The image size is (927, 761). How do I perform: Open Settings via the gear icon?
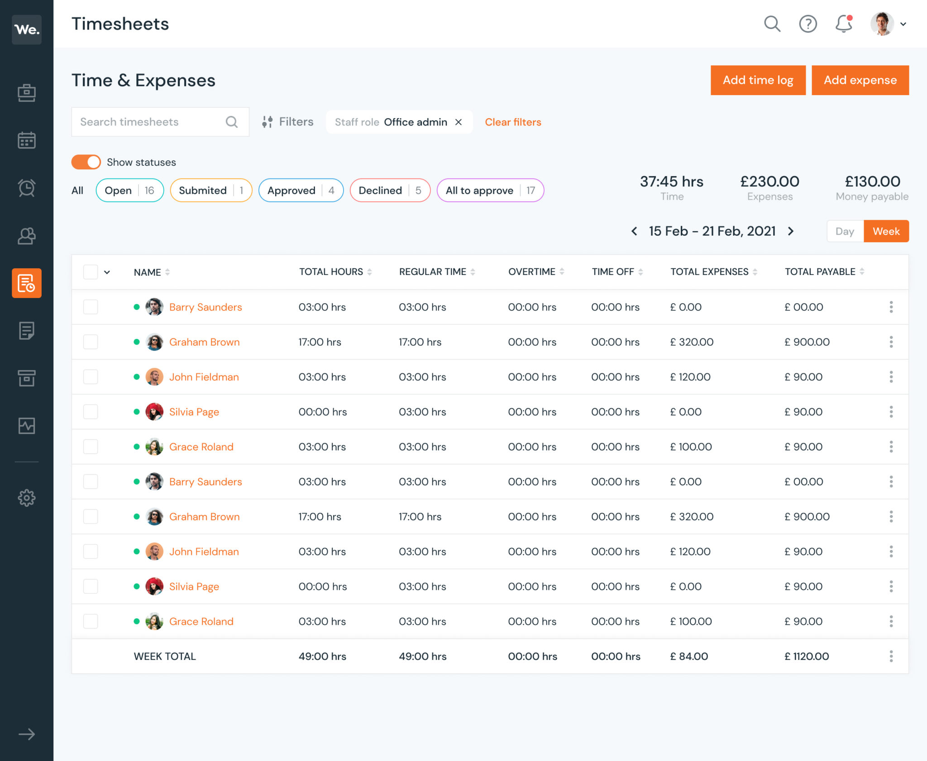[26, 497]
